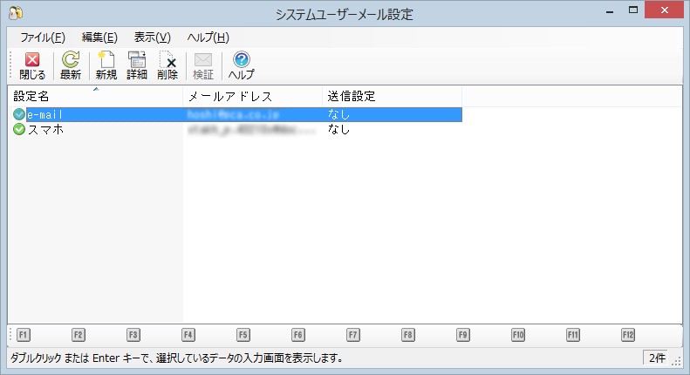Open the ヘルプ(H) menu
The height and width of the screenshot is (375, 690).
tap(208, 37)
